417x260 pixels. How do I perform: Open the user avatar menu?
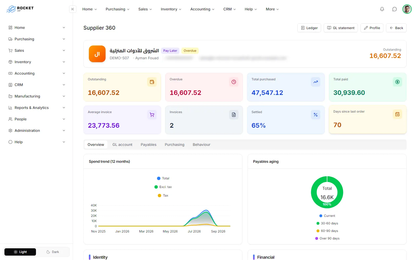[x=407, y=9]
